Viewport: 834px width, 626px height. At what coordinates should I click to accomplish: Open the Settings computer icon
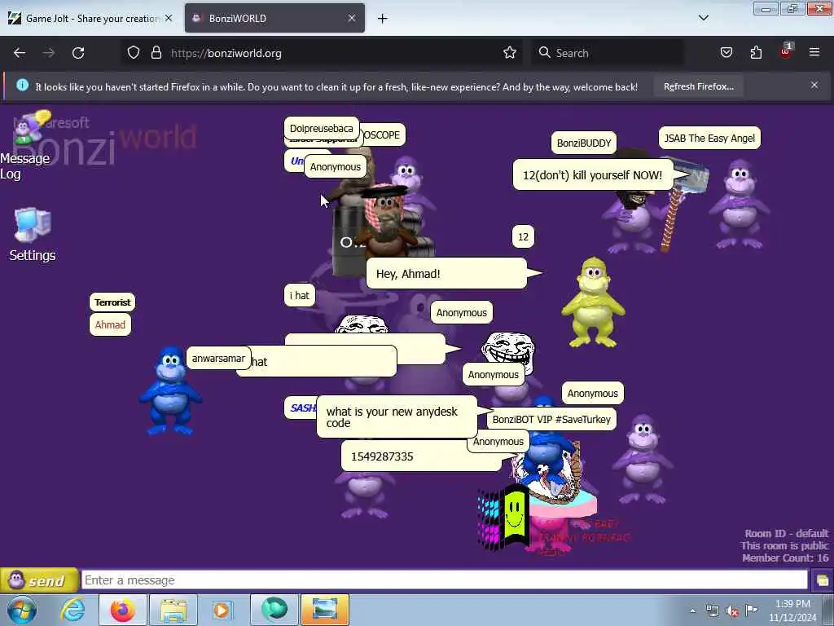(x=33, y=234)
